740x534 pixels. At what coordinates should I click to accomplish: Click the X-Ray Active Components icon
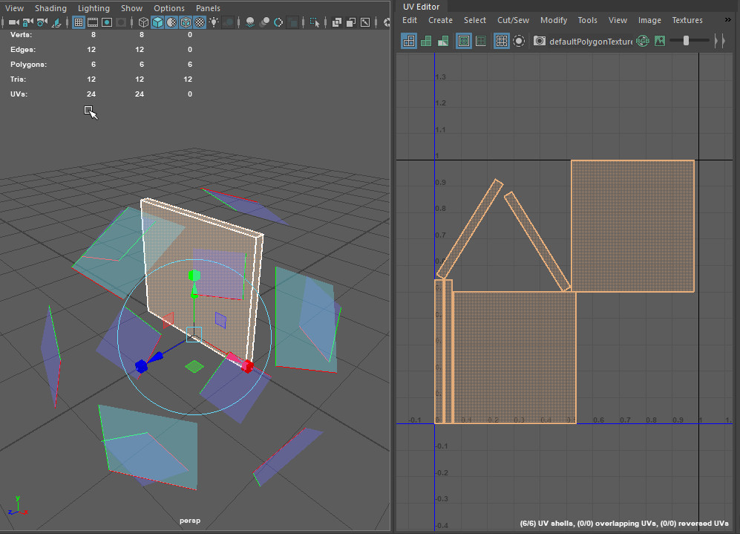(x=351, y=22)
